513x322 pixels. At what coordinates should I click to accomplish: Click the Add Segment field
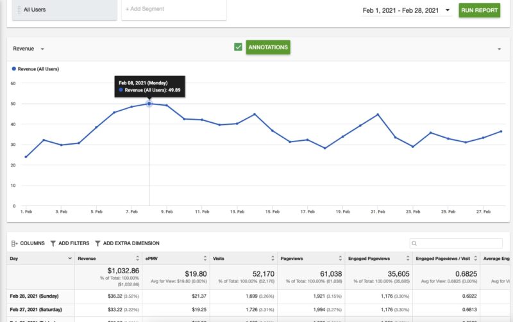coord(174,10)
